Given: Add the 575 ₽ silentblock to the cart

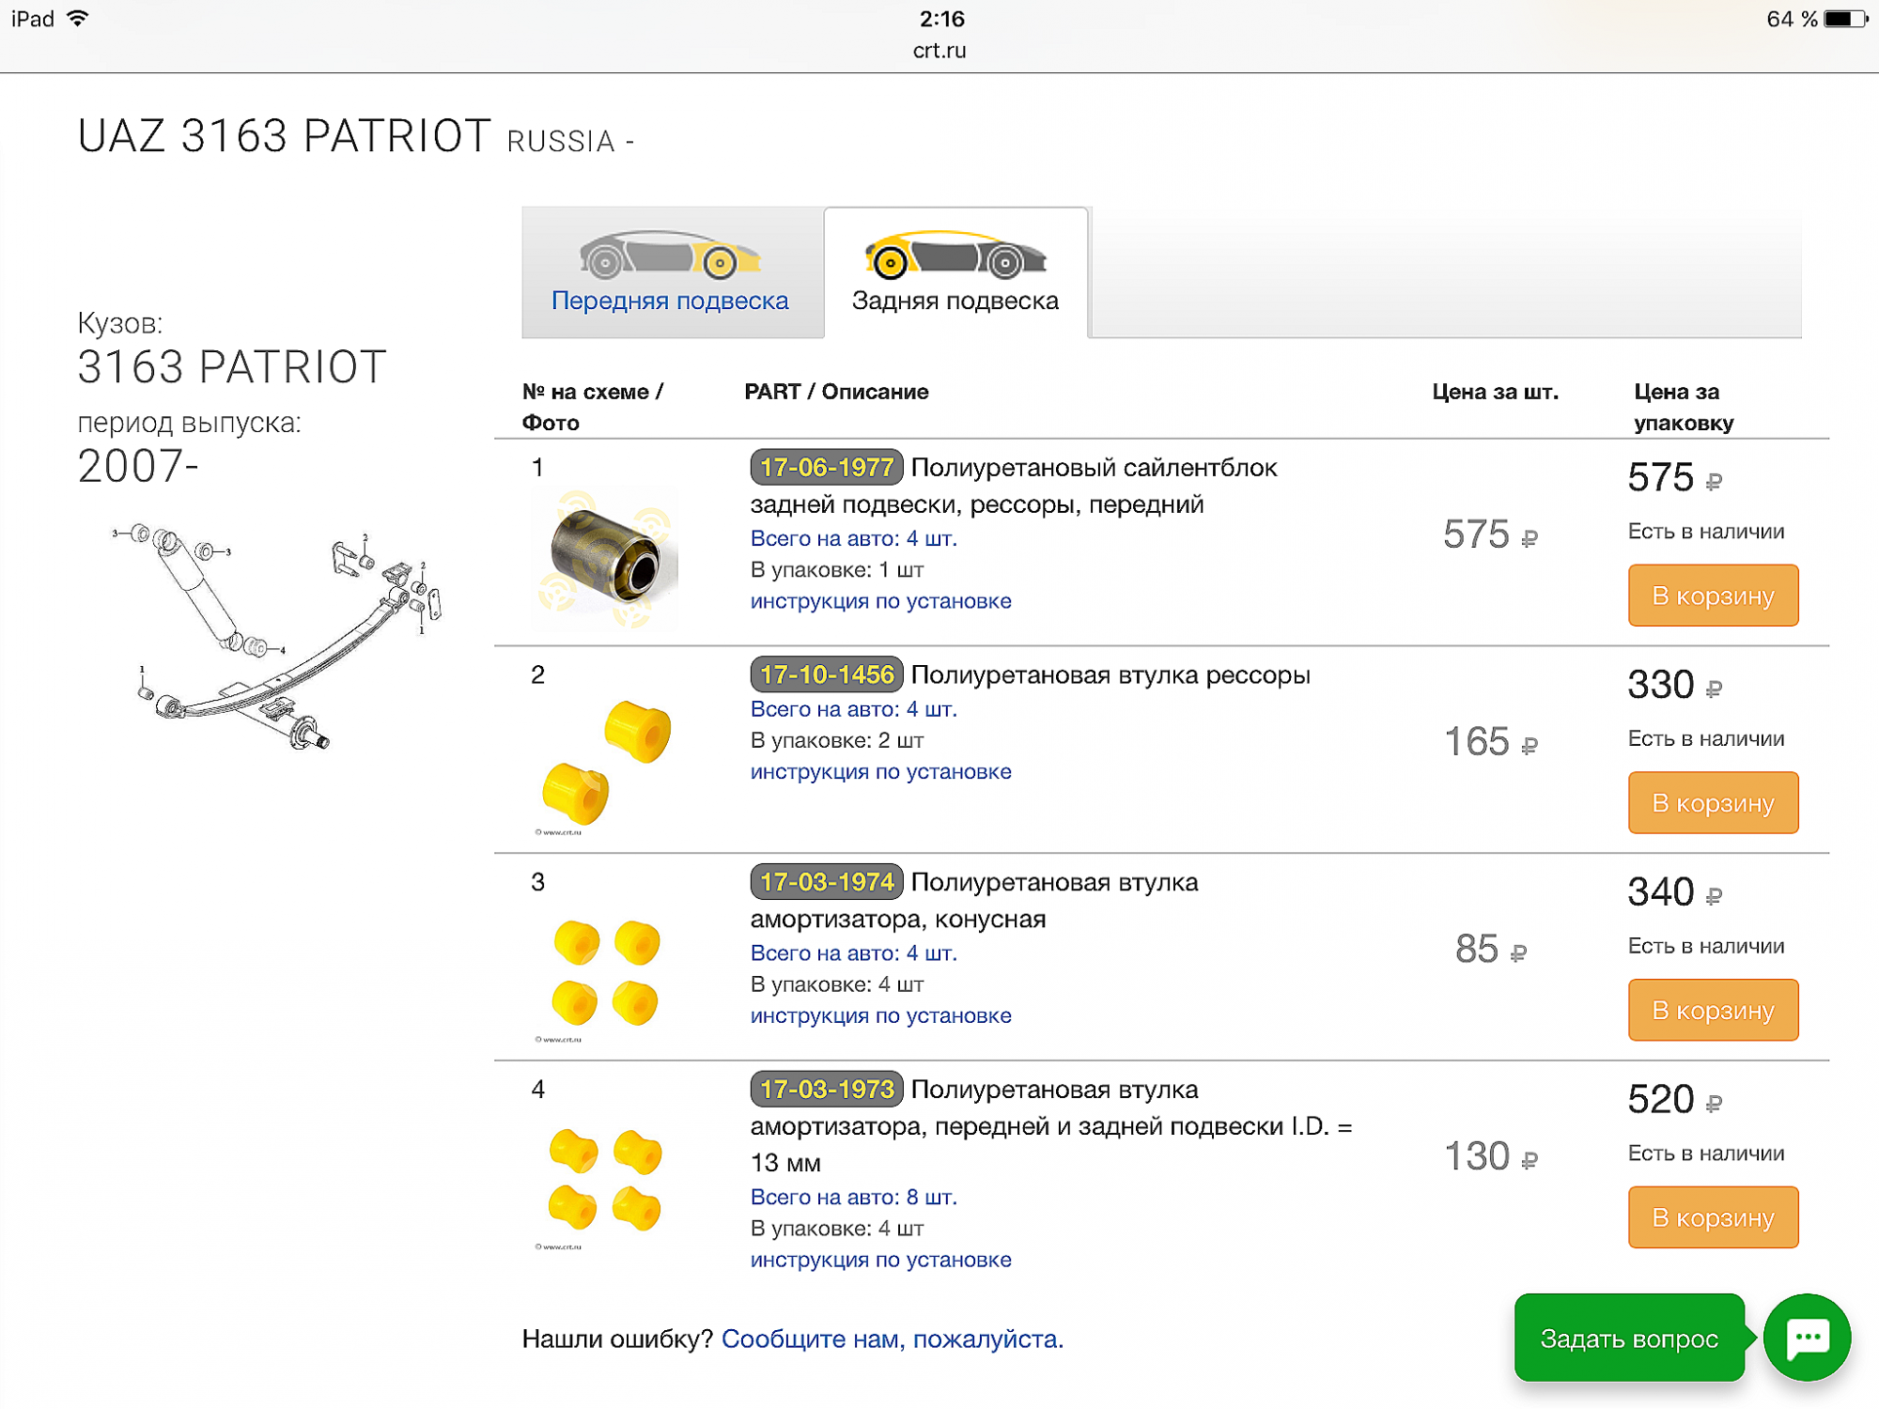Looking at the screenshot, I should pos(1713,596).
